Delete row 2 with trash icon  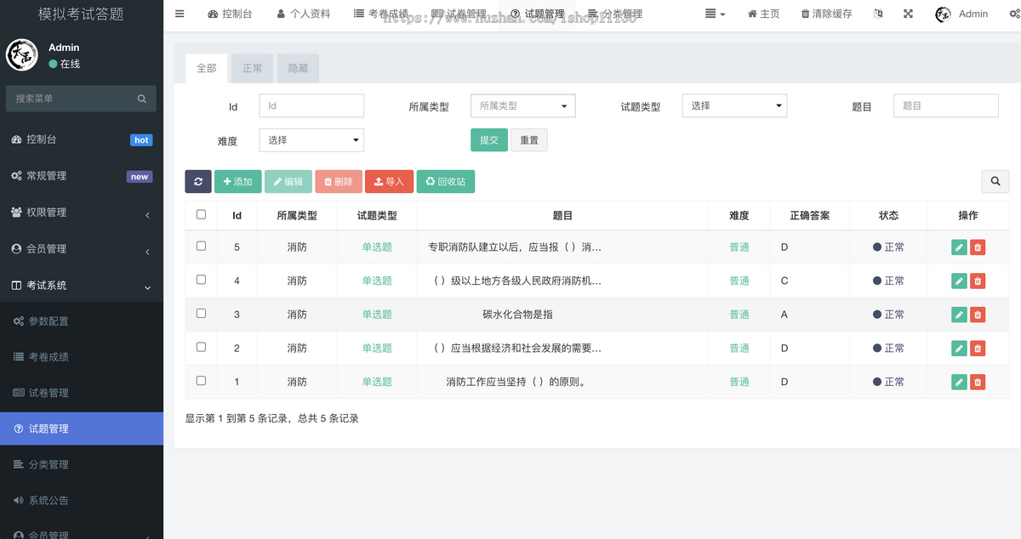978,349
